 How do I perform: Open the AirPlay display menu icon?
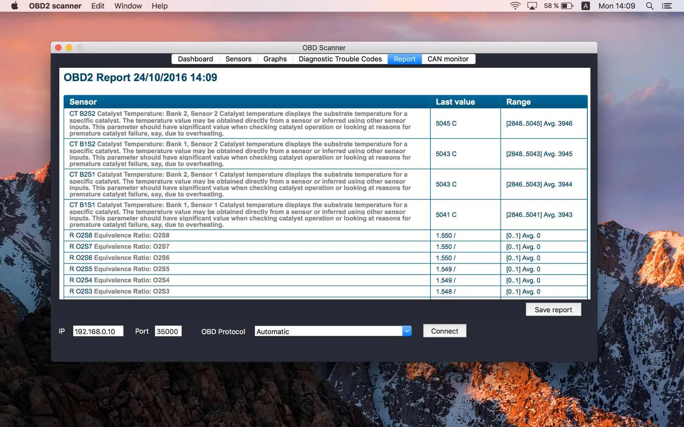532,6
